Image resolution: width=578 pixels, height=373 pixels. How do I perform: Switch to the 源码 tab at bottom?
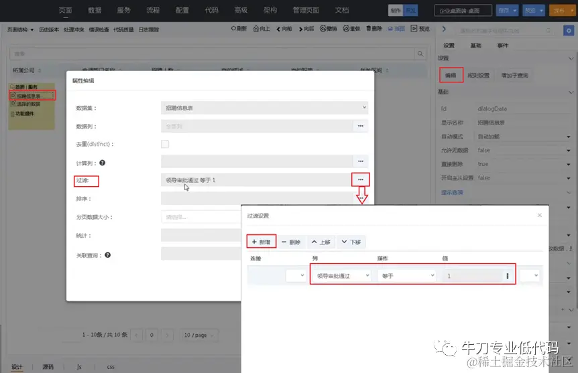point(48,367)
